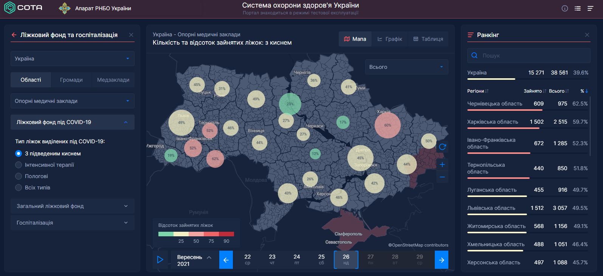This screenshot has width=603, height=276.
Task: Choose the Пологові bed type option
Action: point(19,176)
